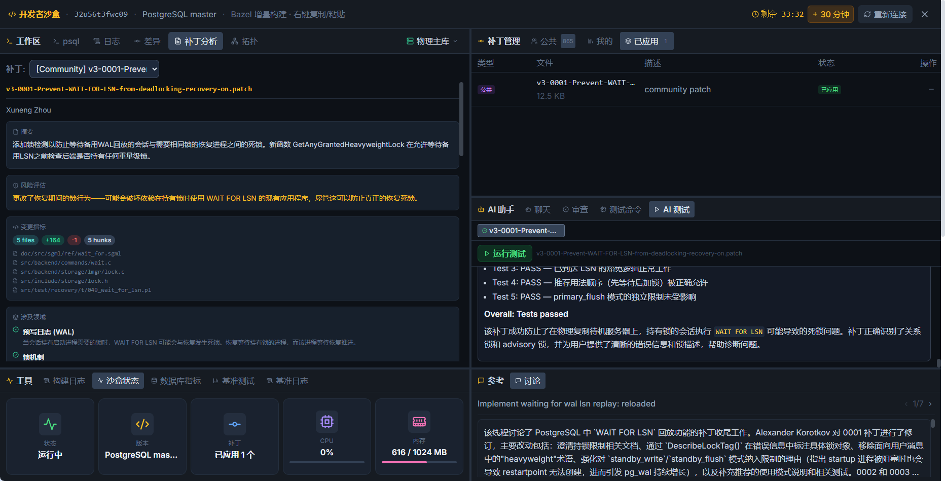The image size is (945, 481).
Task: Click the community patch row action dash
Action: 931,89
